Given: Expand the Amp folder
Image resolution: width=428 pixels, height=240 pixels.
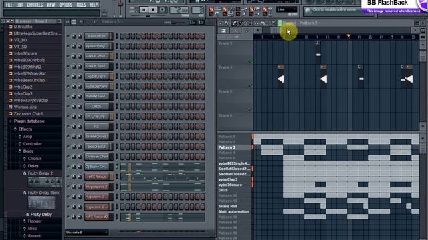Looking at the screenshot, I should coord(20,136).
